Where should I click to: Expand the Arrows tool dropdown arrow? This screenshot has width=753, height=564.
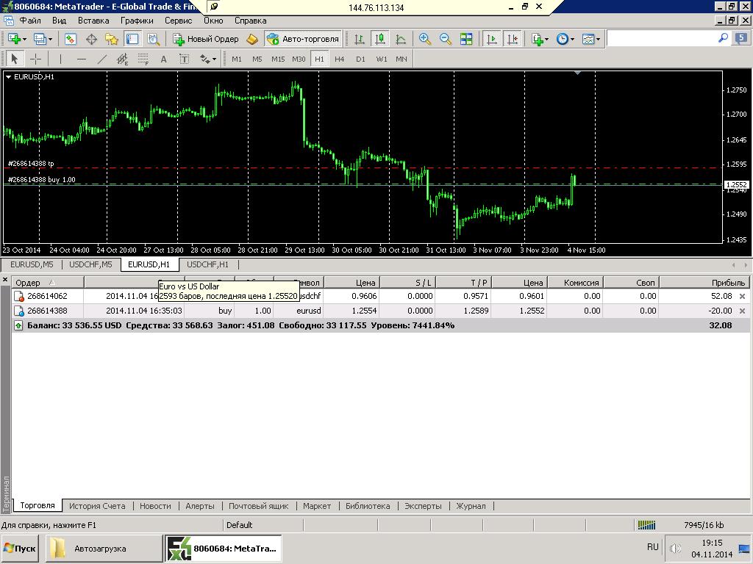click(x=214, y=59)
